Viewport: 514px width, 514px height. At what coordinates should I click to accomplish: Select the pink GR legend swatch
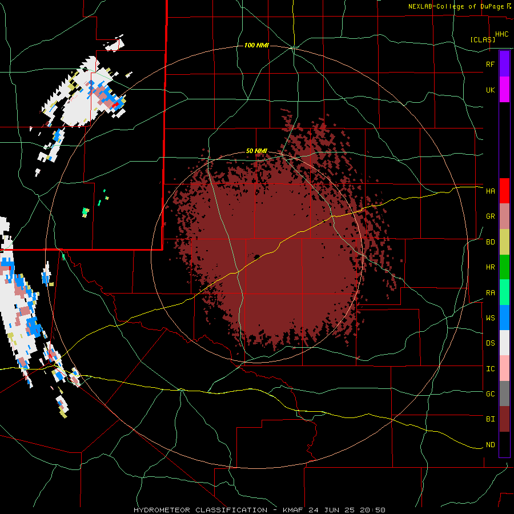pos(504,216)
